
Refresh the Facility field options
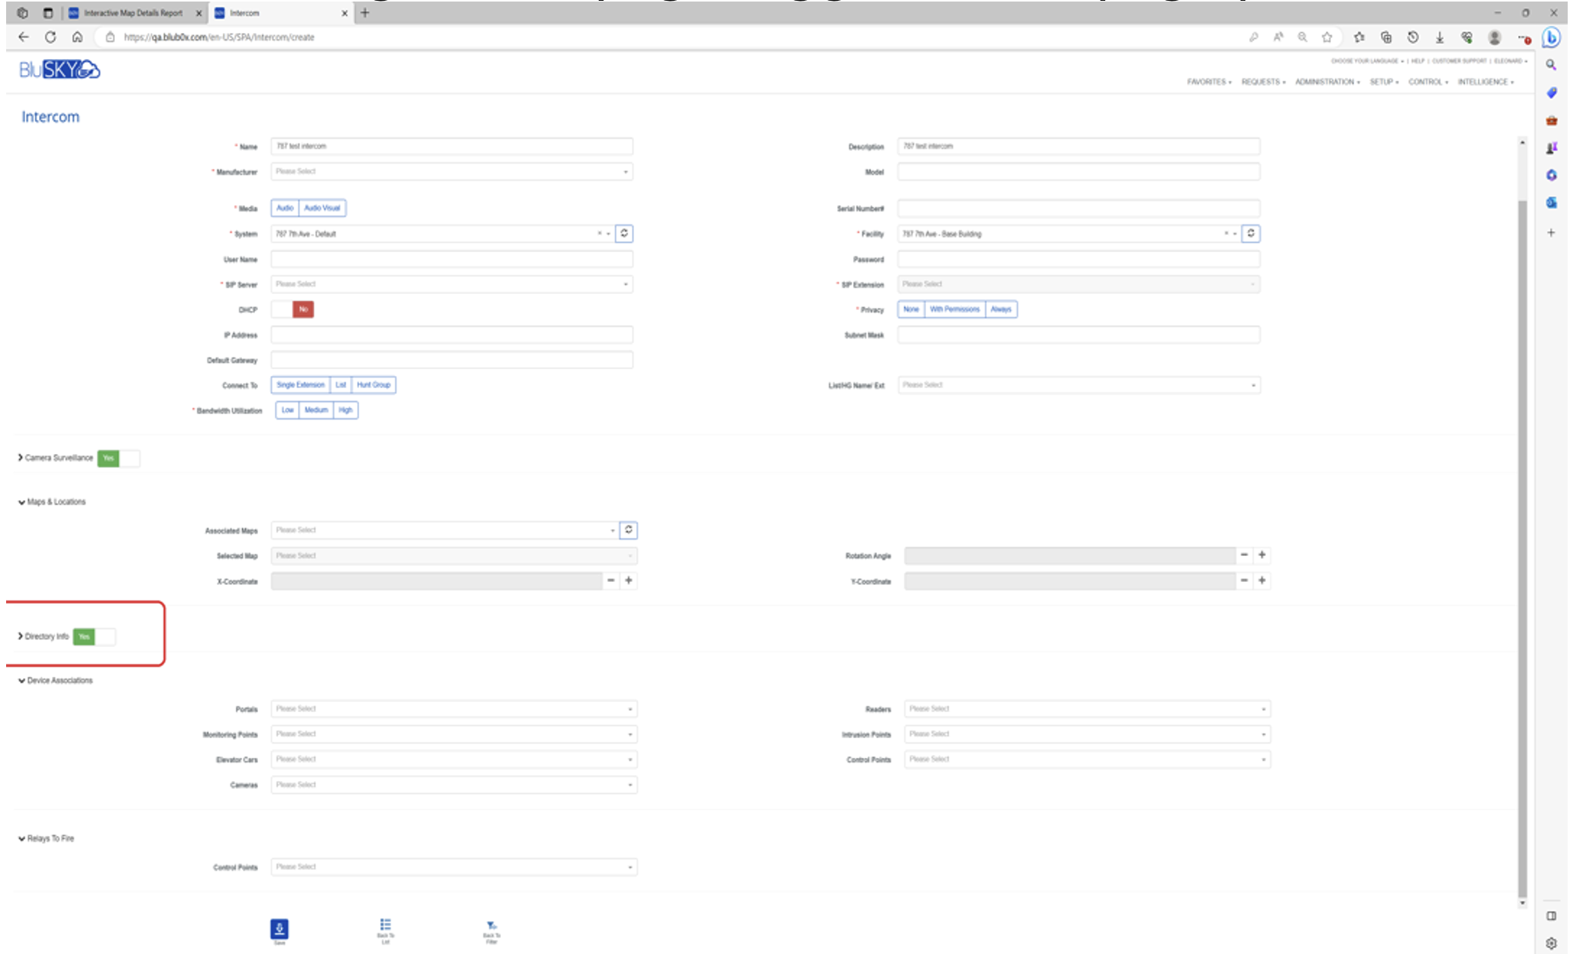click(1250, 234)
